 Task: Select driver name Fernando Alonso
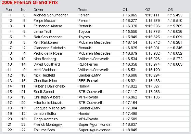click(48, 26)
